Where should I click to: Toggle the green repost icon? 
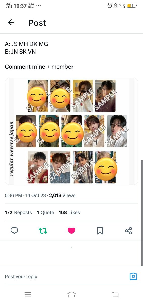coord(43,231)
